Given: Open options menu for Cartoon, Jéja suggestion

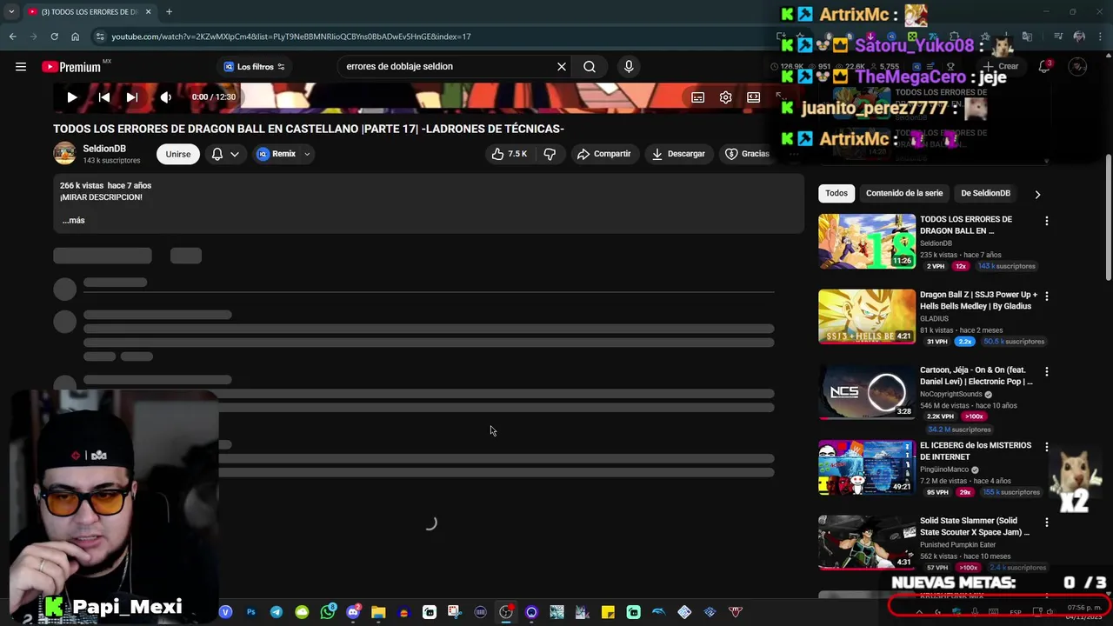Looking at the screenshot, I should click(x=1047, y=371).
